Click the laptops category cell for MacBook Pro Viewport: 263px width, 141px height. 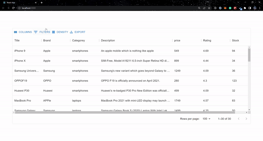coord(77,101)
